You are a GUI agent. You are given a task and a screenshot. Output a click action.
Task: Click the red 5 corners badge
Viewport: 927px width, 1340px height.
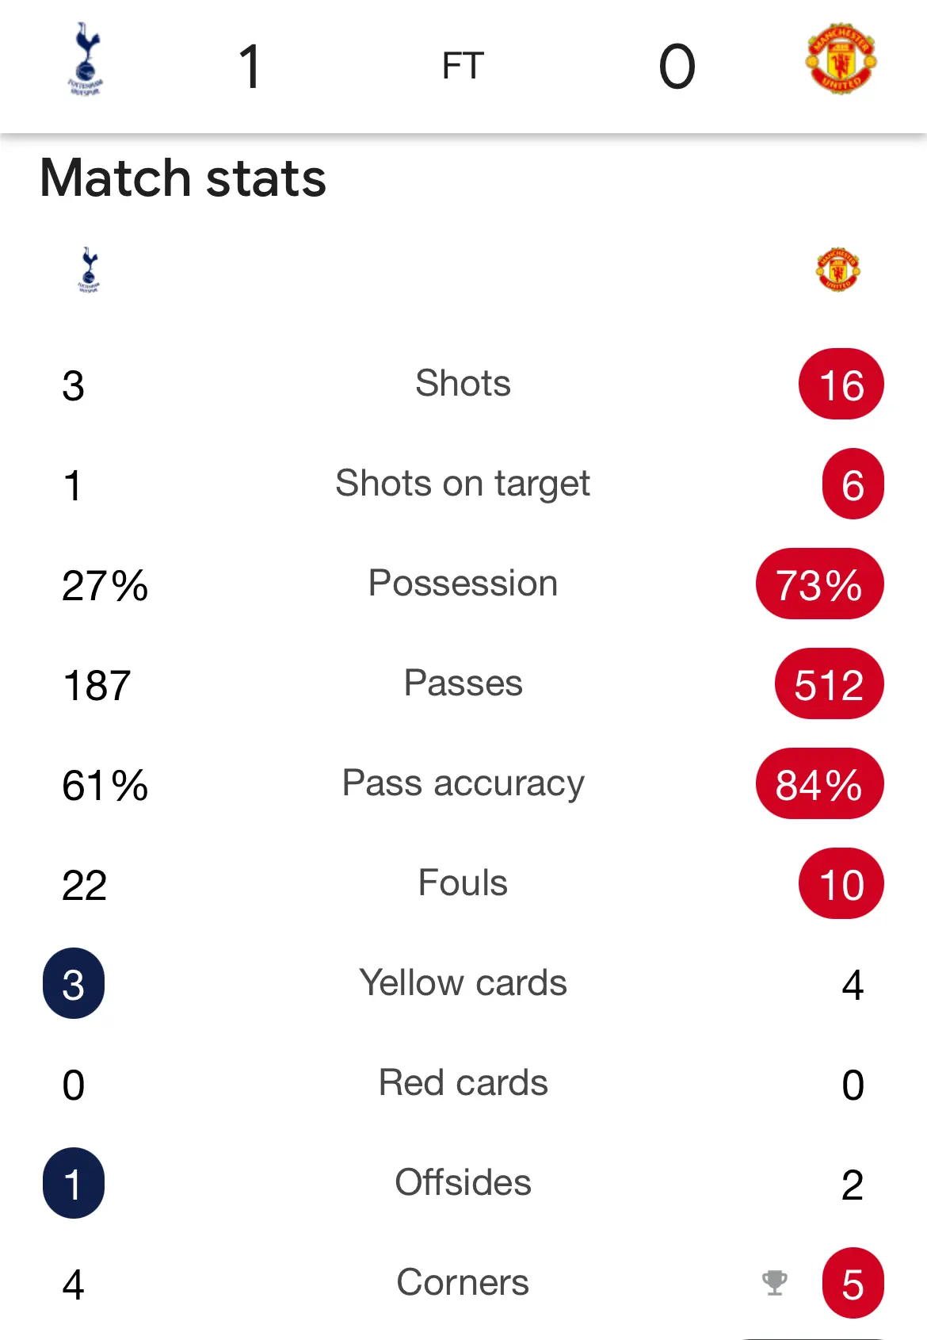point(853,1283)
